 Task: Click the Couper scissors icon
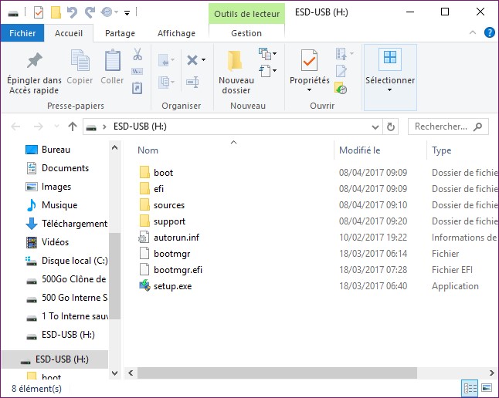[x=137, y=55]
